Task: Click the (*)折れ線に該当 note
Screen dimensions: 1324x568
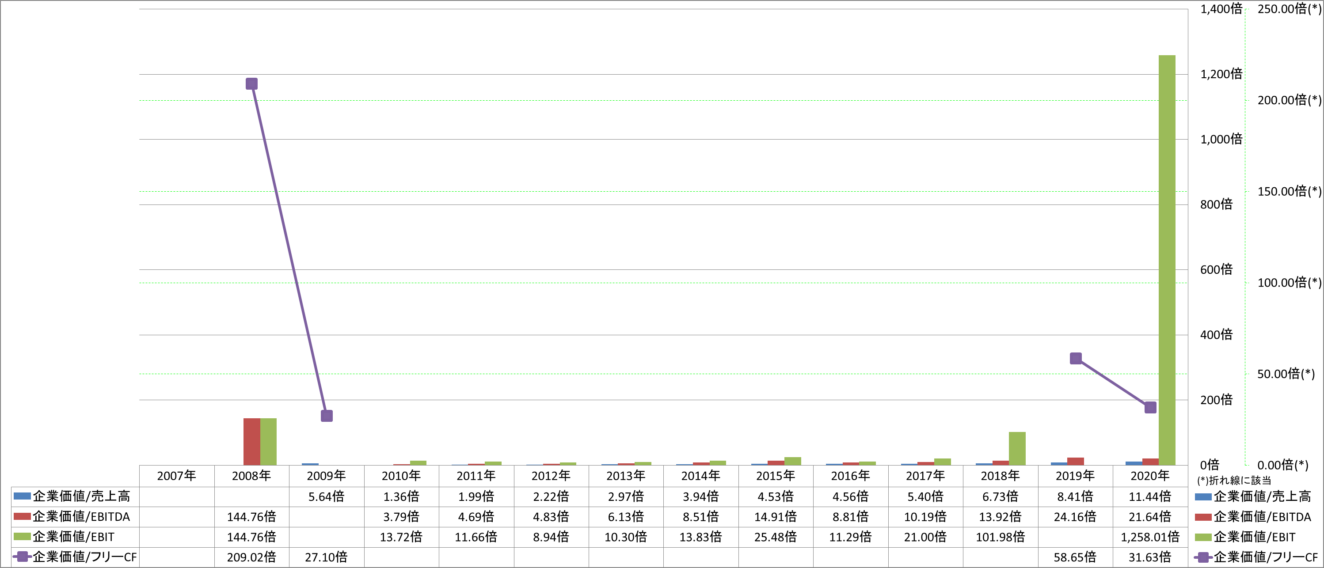Action: (x=1234, y=481)
